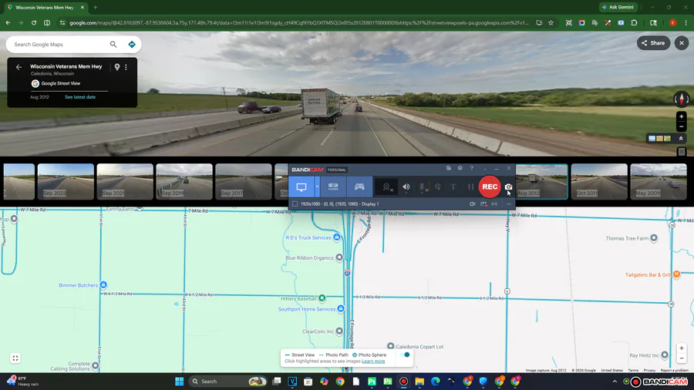Toggle Bandicam text overlay
The width and height of the screenshot is (694, 390).
[x=453, y=187]
